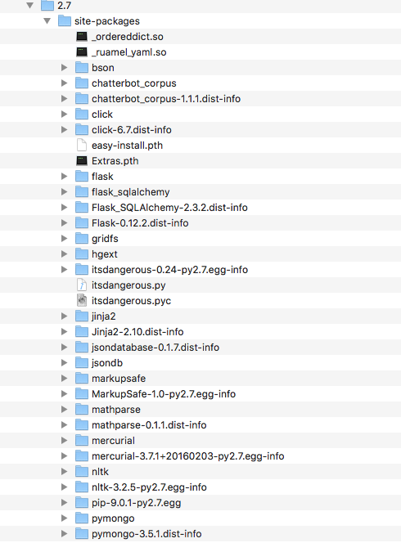Select the pymongo-3.5.1.dist-info name
The image size is (401, 543).
(146, 534)
